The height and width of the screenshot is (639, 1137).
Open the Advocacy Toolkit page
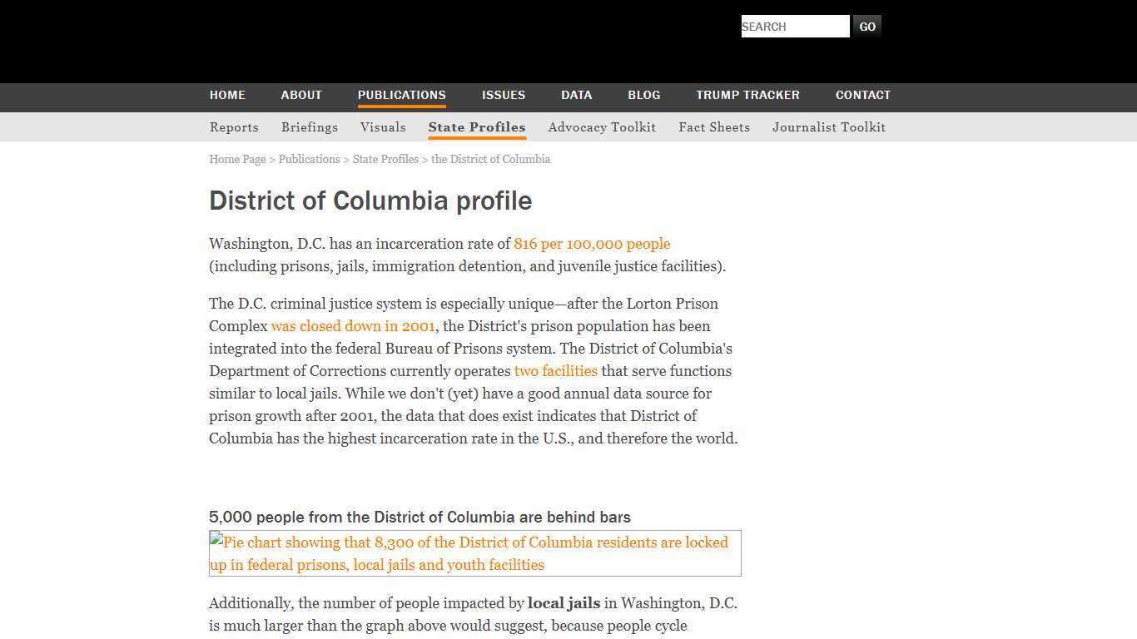click(602, 126)
